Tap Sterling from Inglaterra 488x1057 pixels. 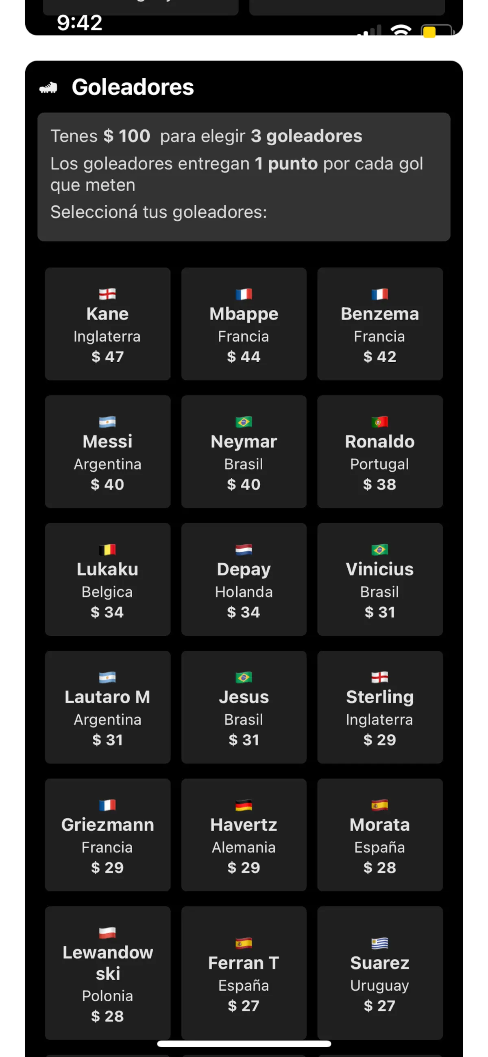tap(380, 707)
